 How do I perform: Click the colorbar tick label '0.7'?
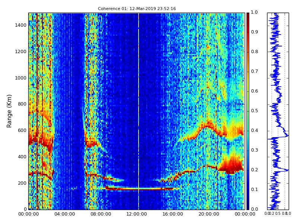(x=254, y=71)
